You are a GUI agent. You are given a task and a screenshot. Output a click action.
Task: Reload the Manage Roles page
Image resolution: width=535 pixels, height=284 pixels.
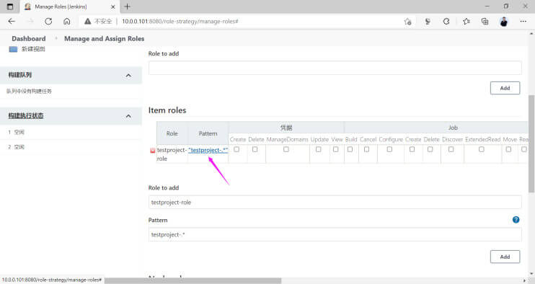click(48, 21)
